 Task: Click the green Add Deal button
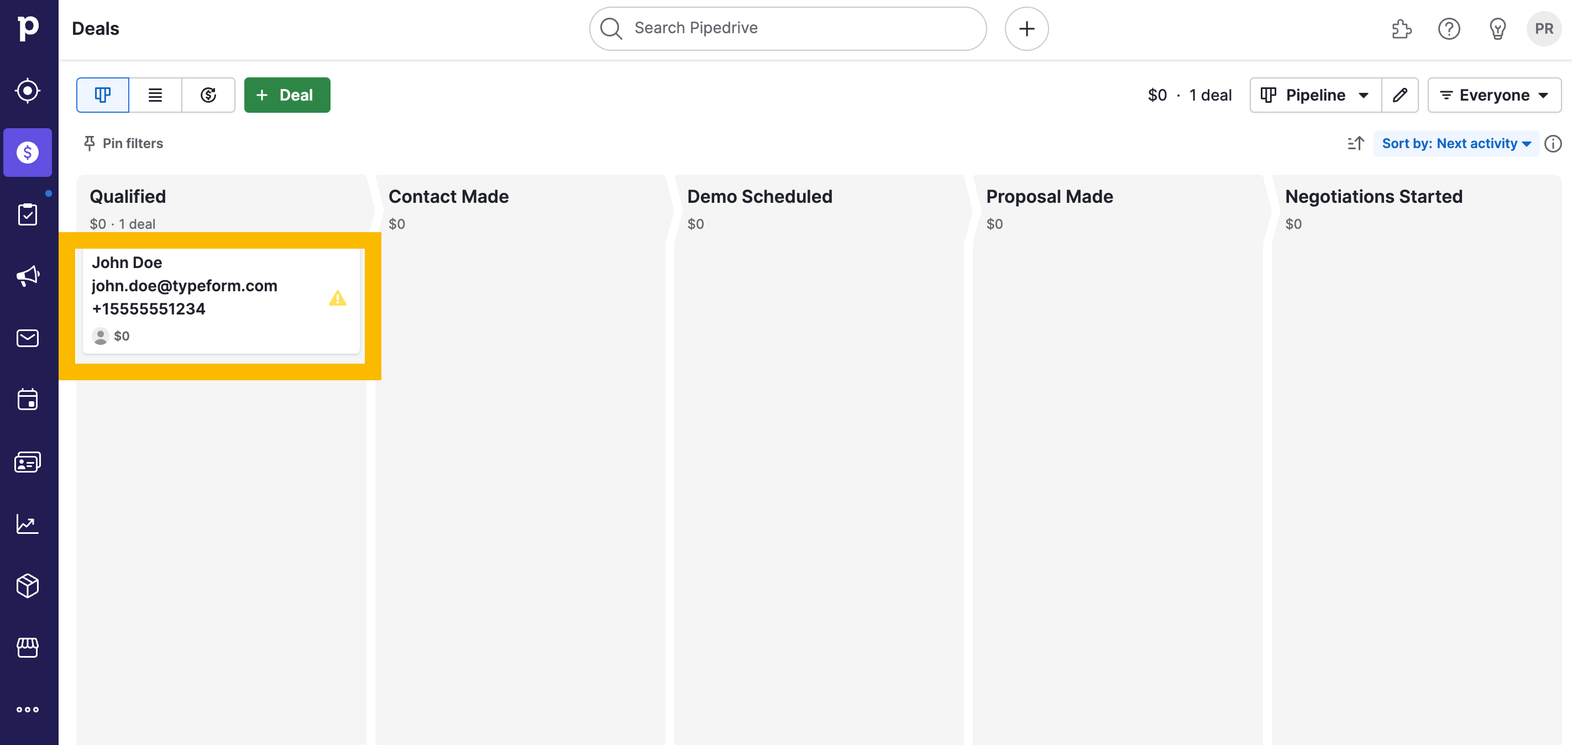[287, 95]
